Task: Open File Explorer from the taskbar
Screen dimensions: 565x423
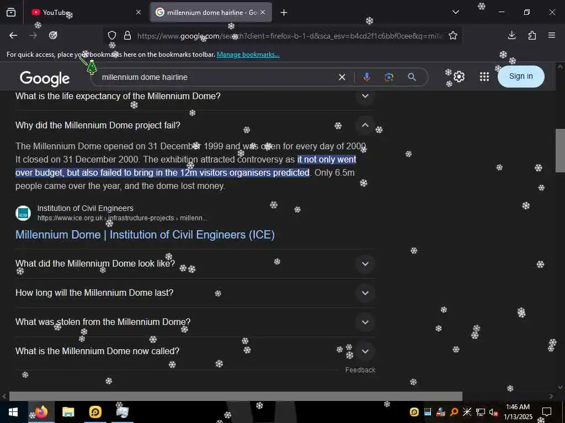Action: [68, 412]
